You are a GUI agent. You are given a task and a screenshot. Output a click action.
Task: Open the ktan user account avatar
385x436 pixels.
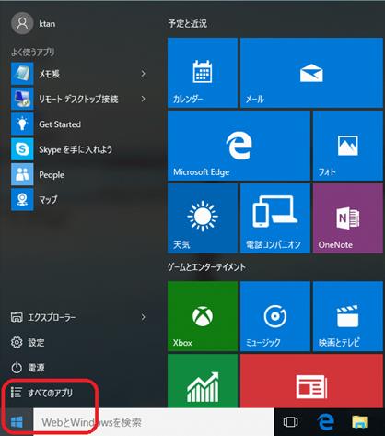click(x=22, y=23)
